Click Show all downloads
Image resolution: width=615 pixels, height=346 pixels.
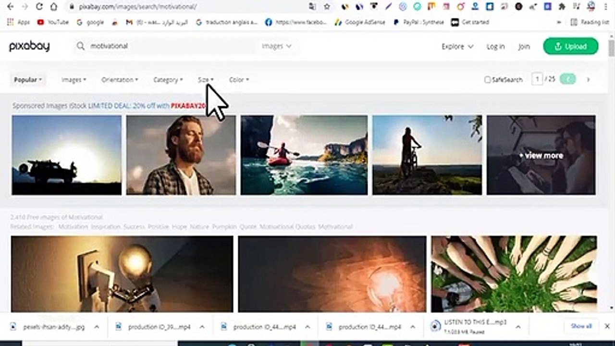(x=581, y=326)
